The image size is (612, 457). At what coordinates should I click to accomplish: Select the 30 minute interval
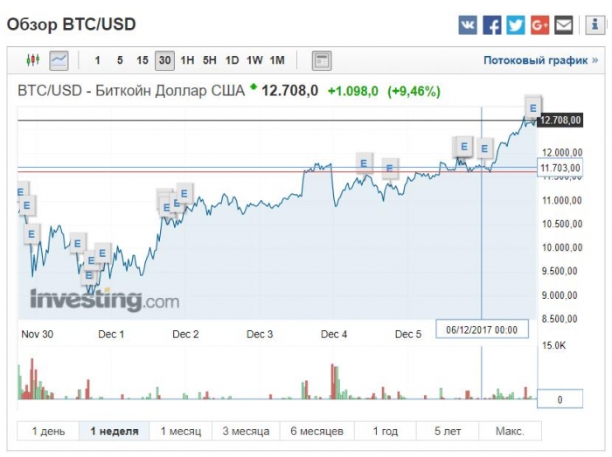pos(164,60)
